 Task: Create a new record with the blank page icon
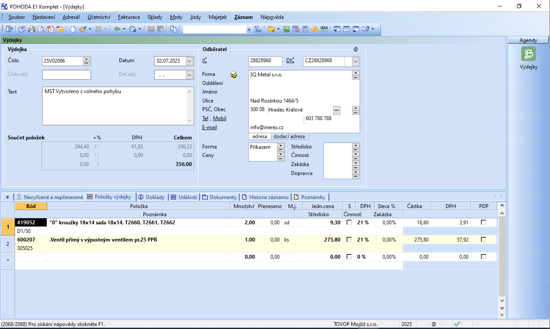coord(73,29)
